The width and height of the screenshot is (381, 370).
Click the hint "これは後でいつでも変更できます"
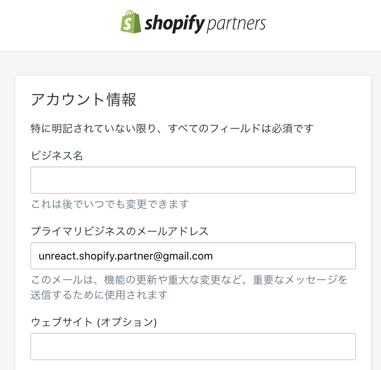point(110,204)
